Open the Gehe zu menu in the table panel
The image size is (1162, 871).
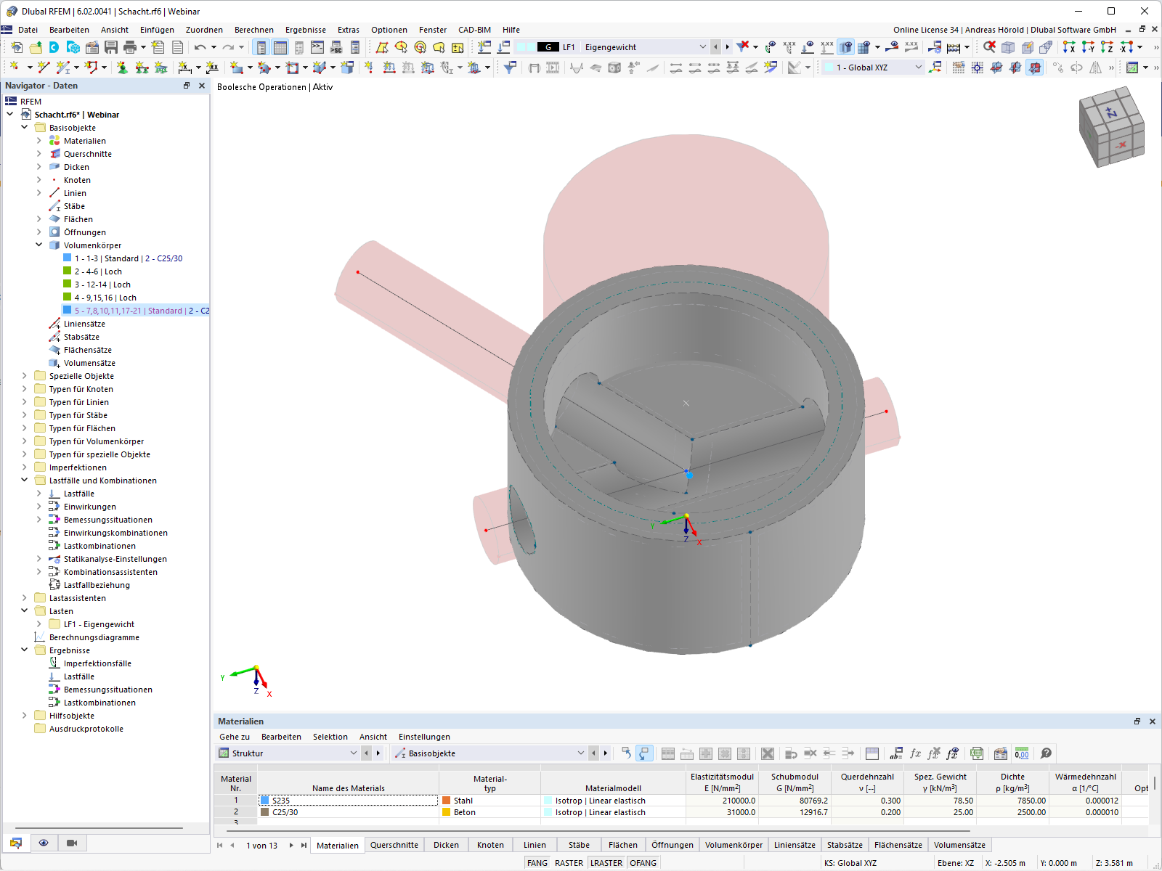(235, 737)
